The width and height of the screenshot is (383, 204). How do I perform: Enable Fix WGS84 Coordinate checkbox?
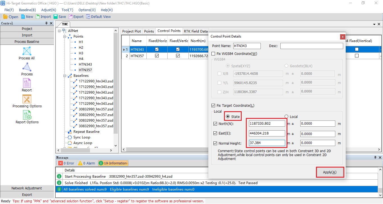point(214,54)
